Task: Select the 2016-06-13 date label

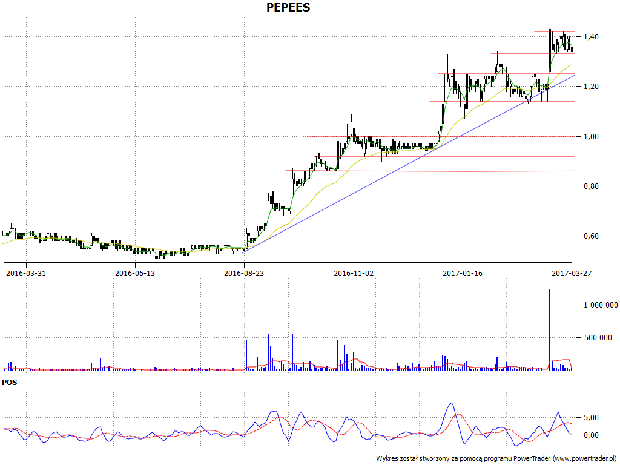Action: coord(135,273)
